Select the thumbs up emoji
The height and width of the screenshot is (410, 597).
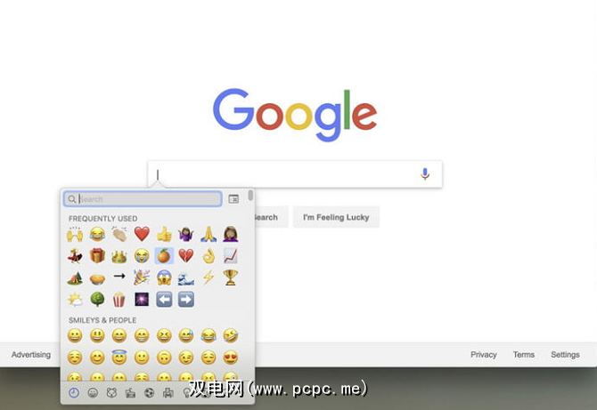[164, 234]
